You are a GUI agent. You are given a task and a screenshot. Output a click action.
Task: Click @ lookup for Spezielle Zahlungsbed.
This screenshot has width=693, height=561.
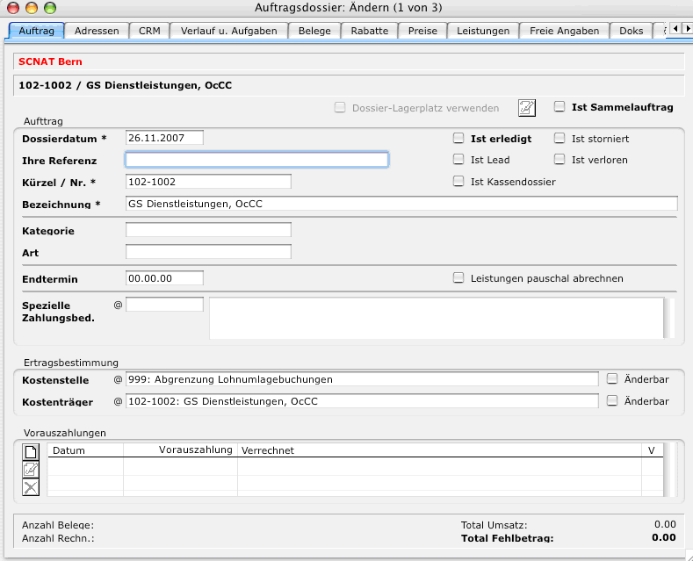coord(118,305)
